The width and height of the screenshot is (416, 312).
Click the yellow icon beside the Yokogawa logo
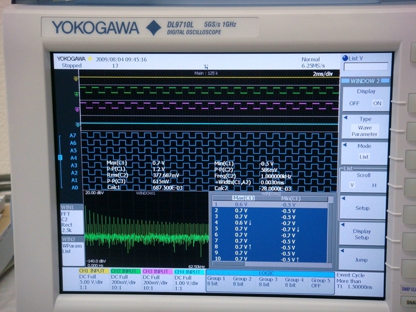pos(90,59)
